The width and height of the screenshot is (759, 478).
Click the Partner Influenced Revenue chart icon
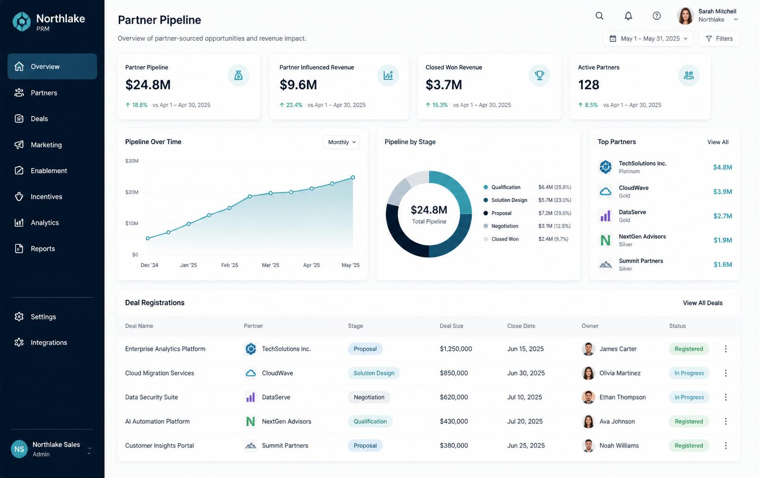coord(388,75)
